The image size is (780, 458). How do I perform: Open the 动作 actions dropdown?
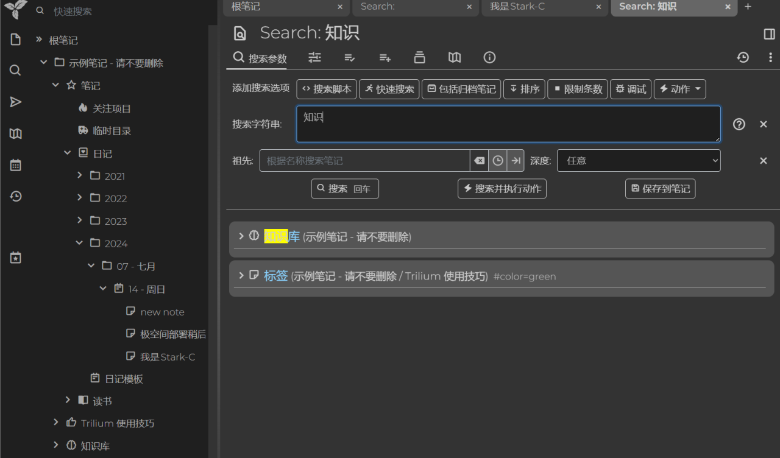679,89
